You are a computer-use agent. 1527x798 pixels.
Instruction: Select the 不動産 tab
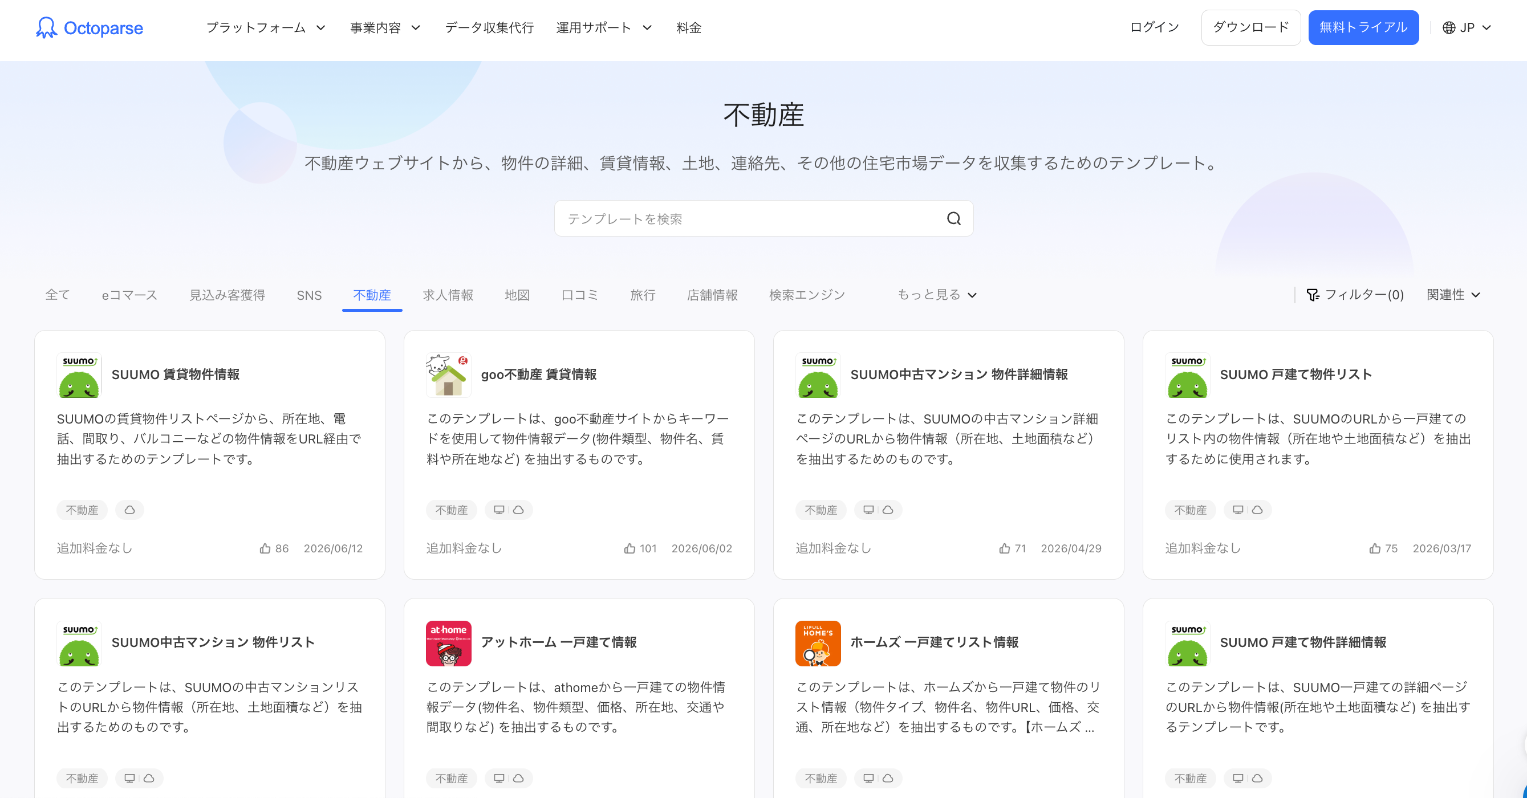click(x=372, y=295)
